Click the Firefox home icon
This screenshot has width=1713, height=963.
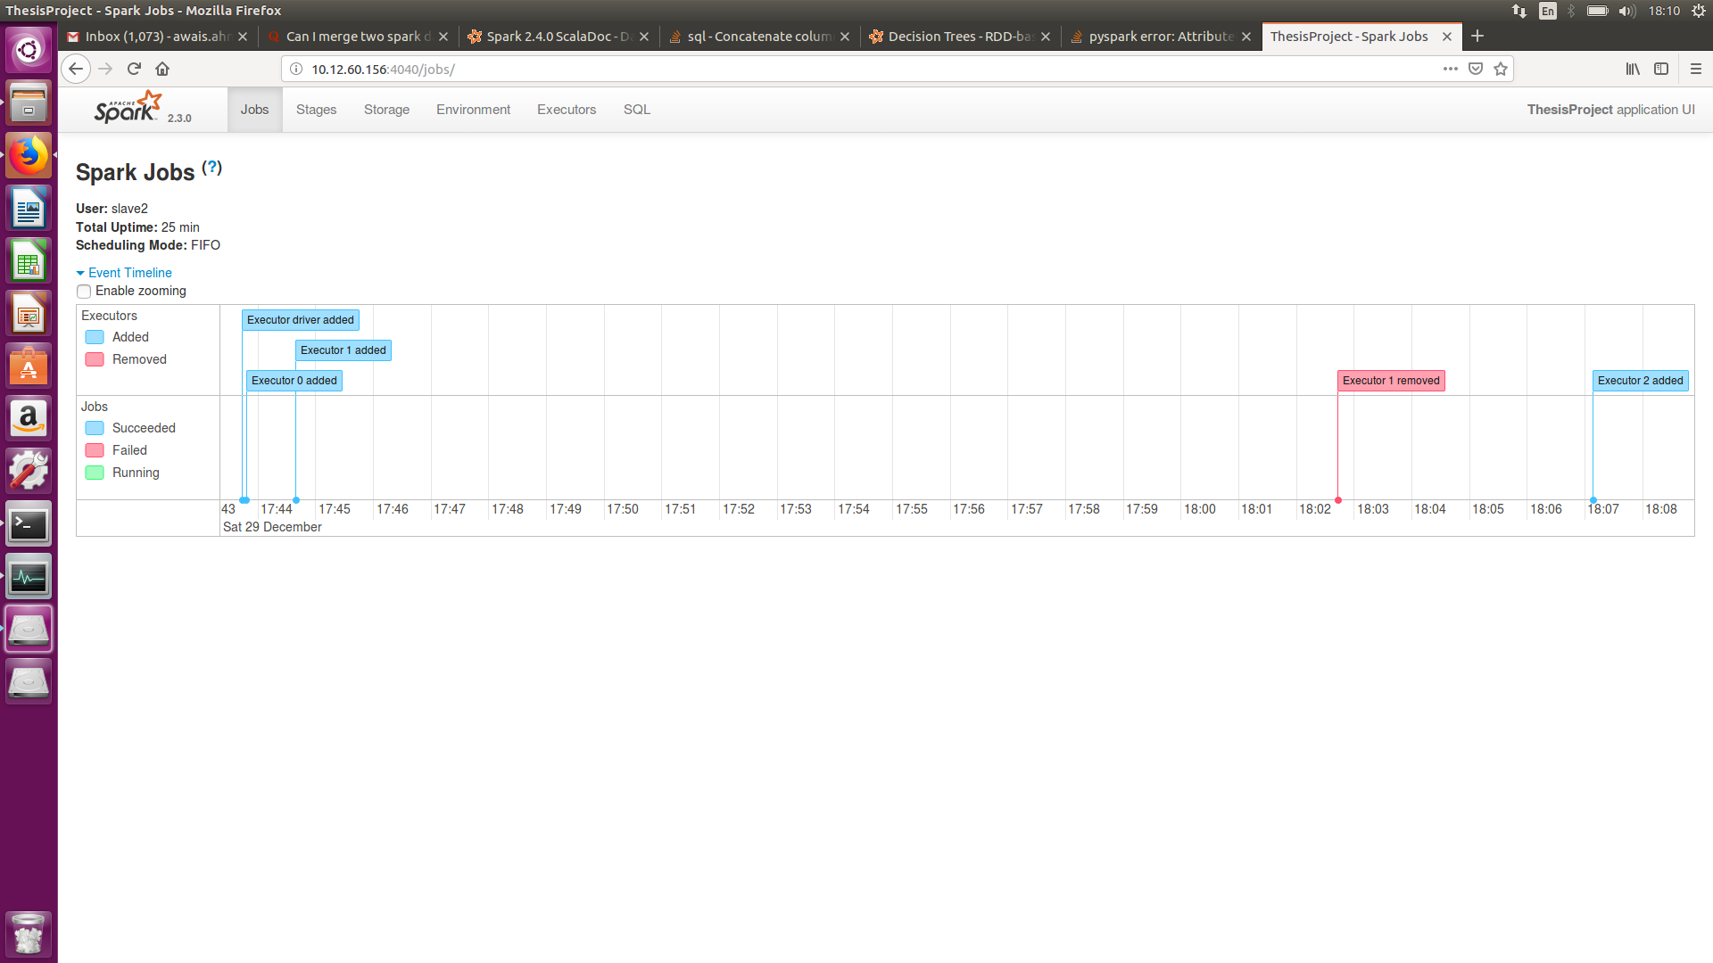coord(162,69)
